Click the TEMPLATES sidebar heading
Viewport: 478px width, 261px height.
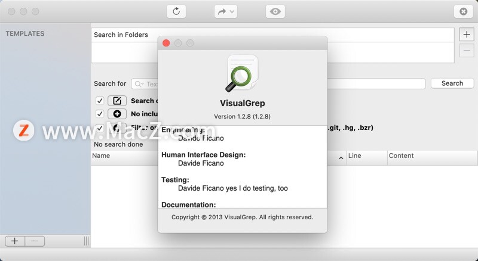click(25, 33)
